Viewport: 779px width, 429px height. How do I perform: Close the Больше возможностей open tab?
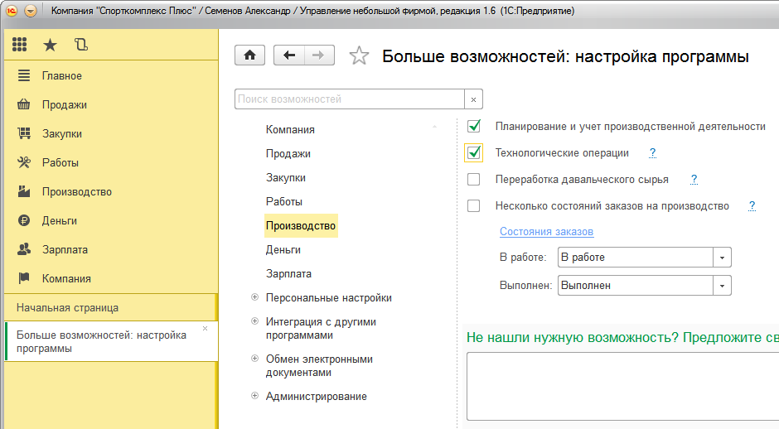[x=206, y=329]
